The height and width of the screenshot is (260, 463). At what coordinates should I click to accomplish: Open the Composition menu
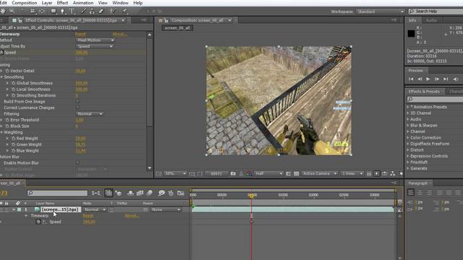(24, 3)
